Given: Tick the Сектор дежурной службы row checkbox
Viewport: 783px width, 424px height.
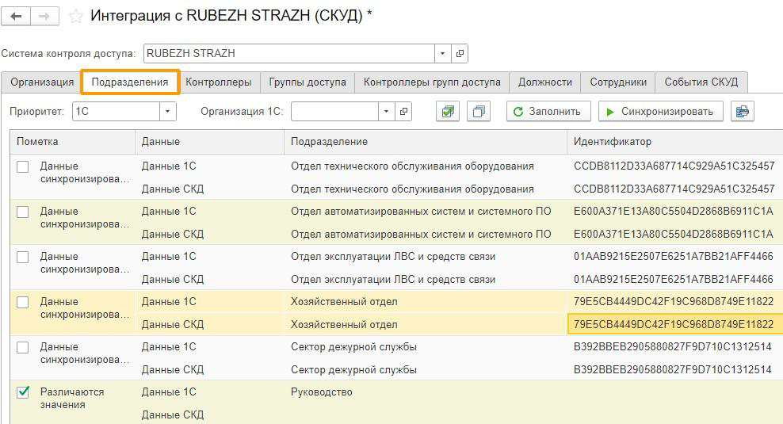Looking at the screenshot, I should click(x=23, y=347).
